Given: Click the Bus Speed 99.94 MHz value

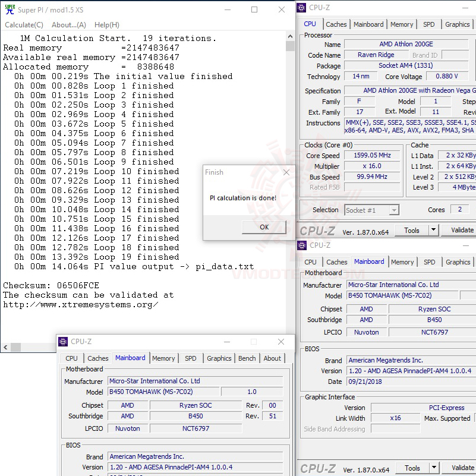Looking at the screenshot, I should pos(372,176).
